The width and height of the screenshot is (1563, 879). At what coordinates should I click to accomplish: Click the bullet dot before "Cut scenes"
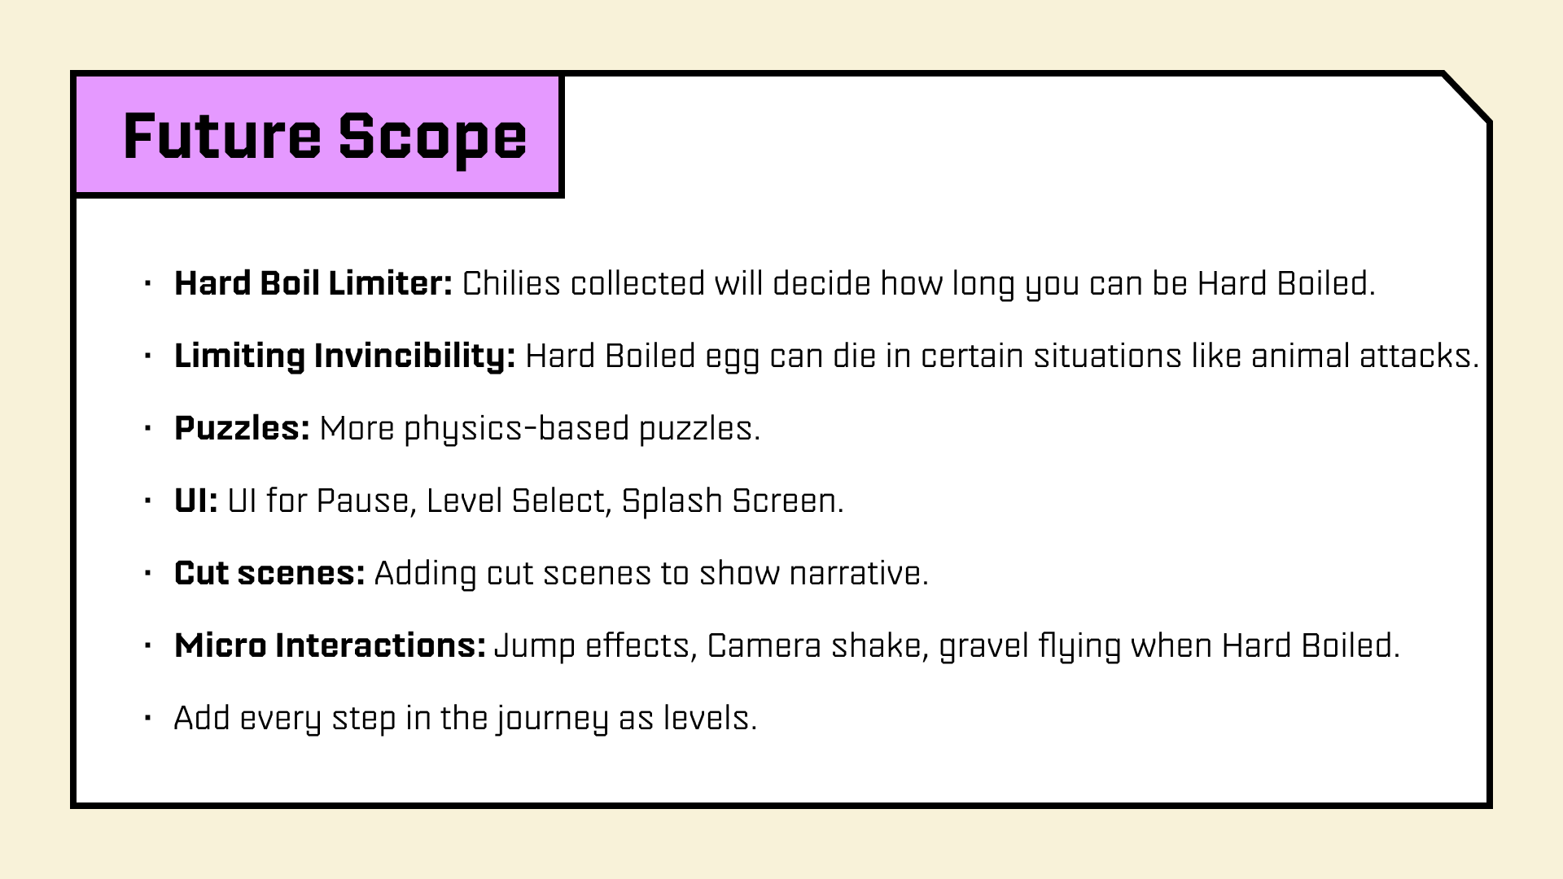(x=147, y=574)
